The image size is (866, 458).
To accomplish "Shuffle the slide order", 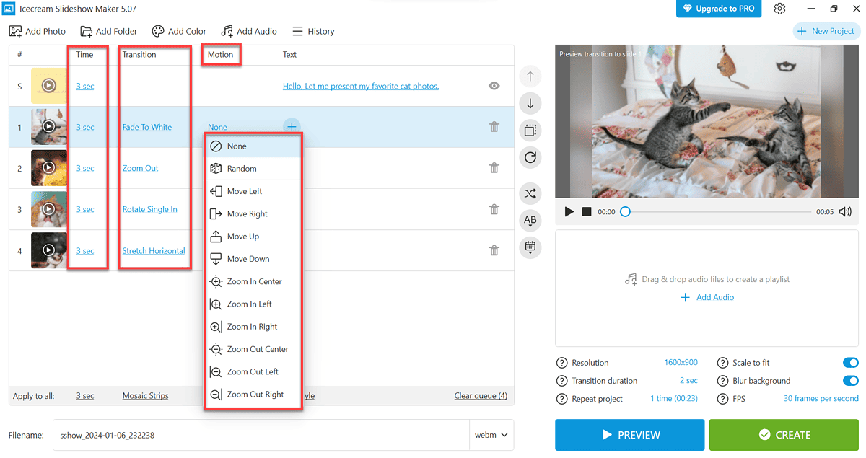I will point(530,193).
